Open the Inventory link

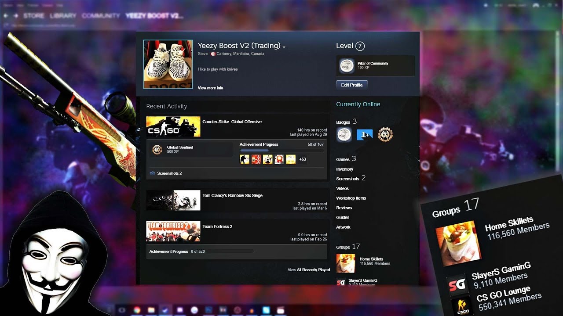(344, 169)
